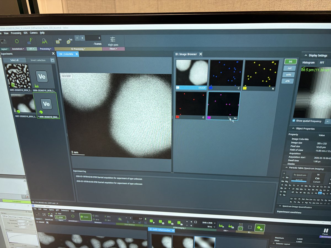Expand the Layout dropdown
Viewport: 331px width, 248px height.
(x=5, y=49)
